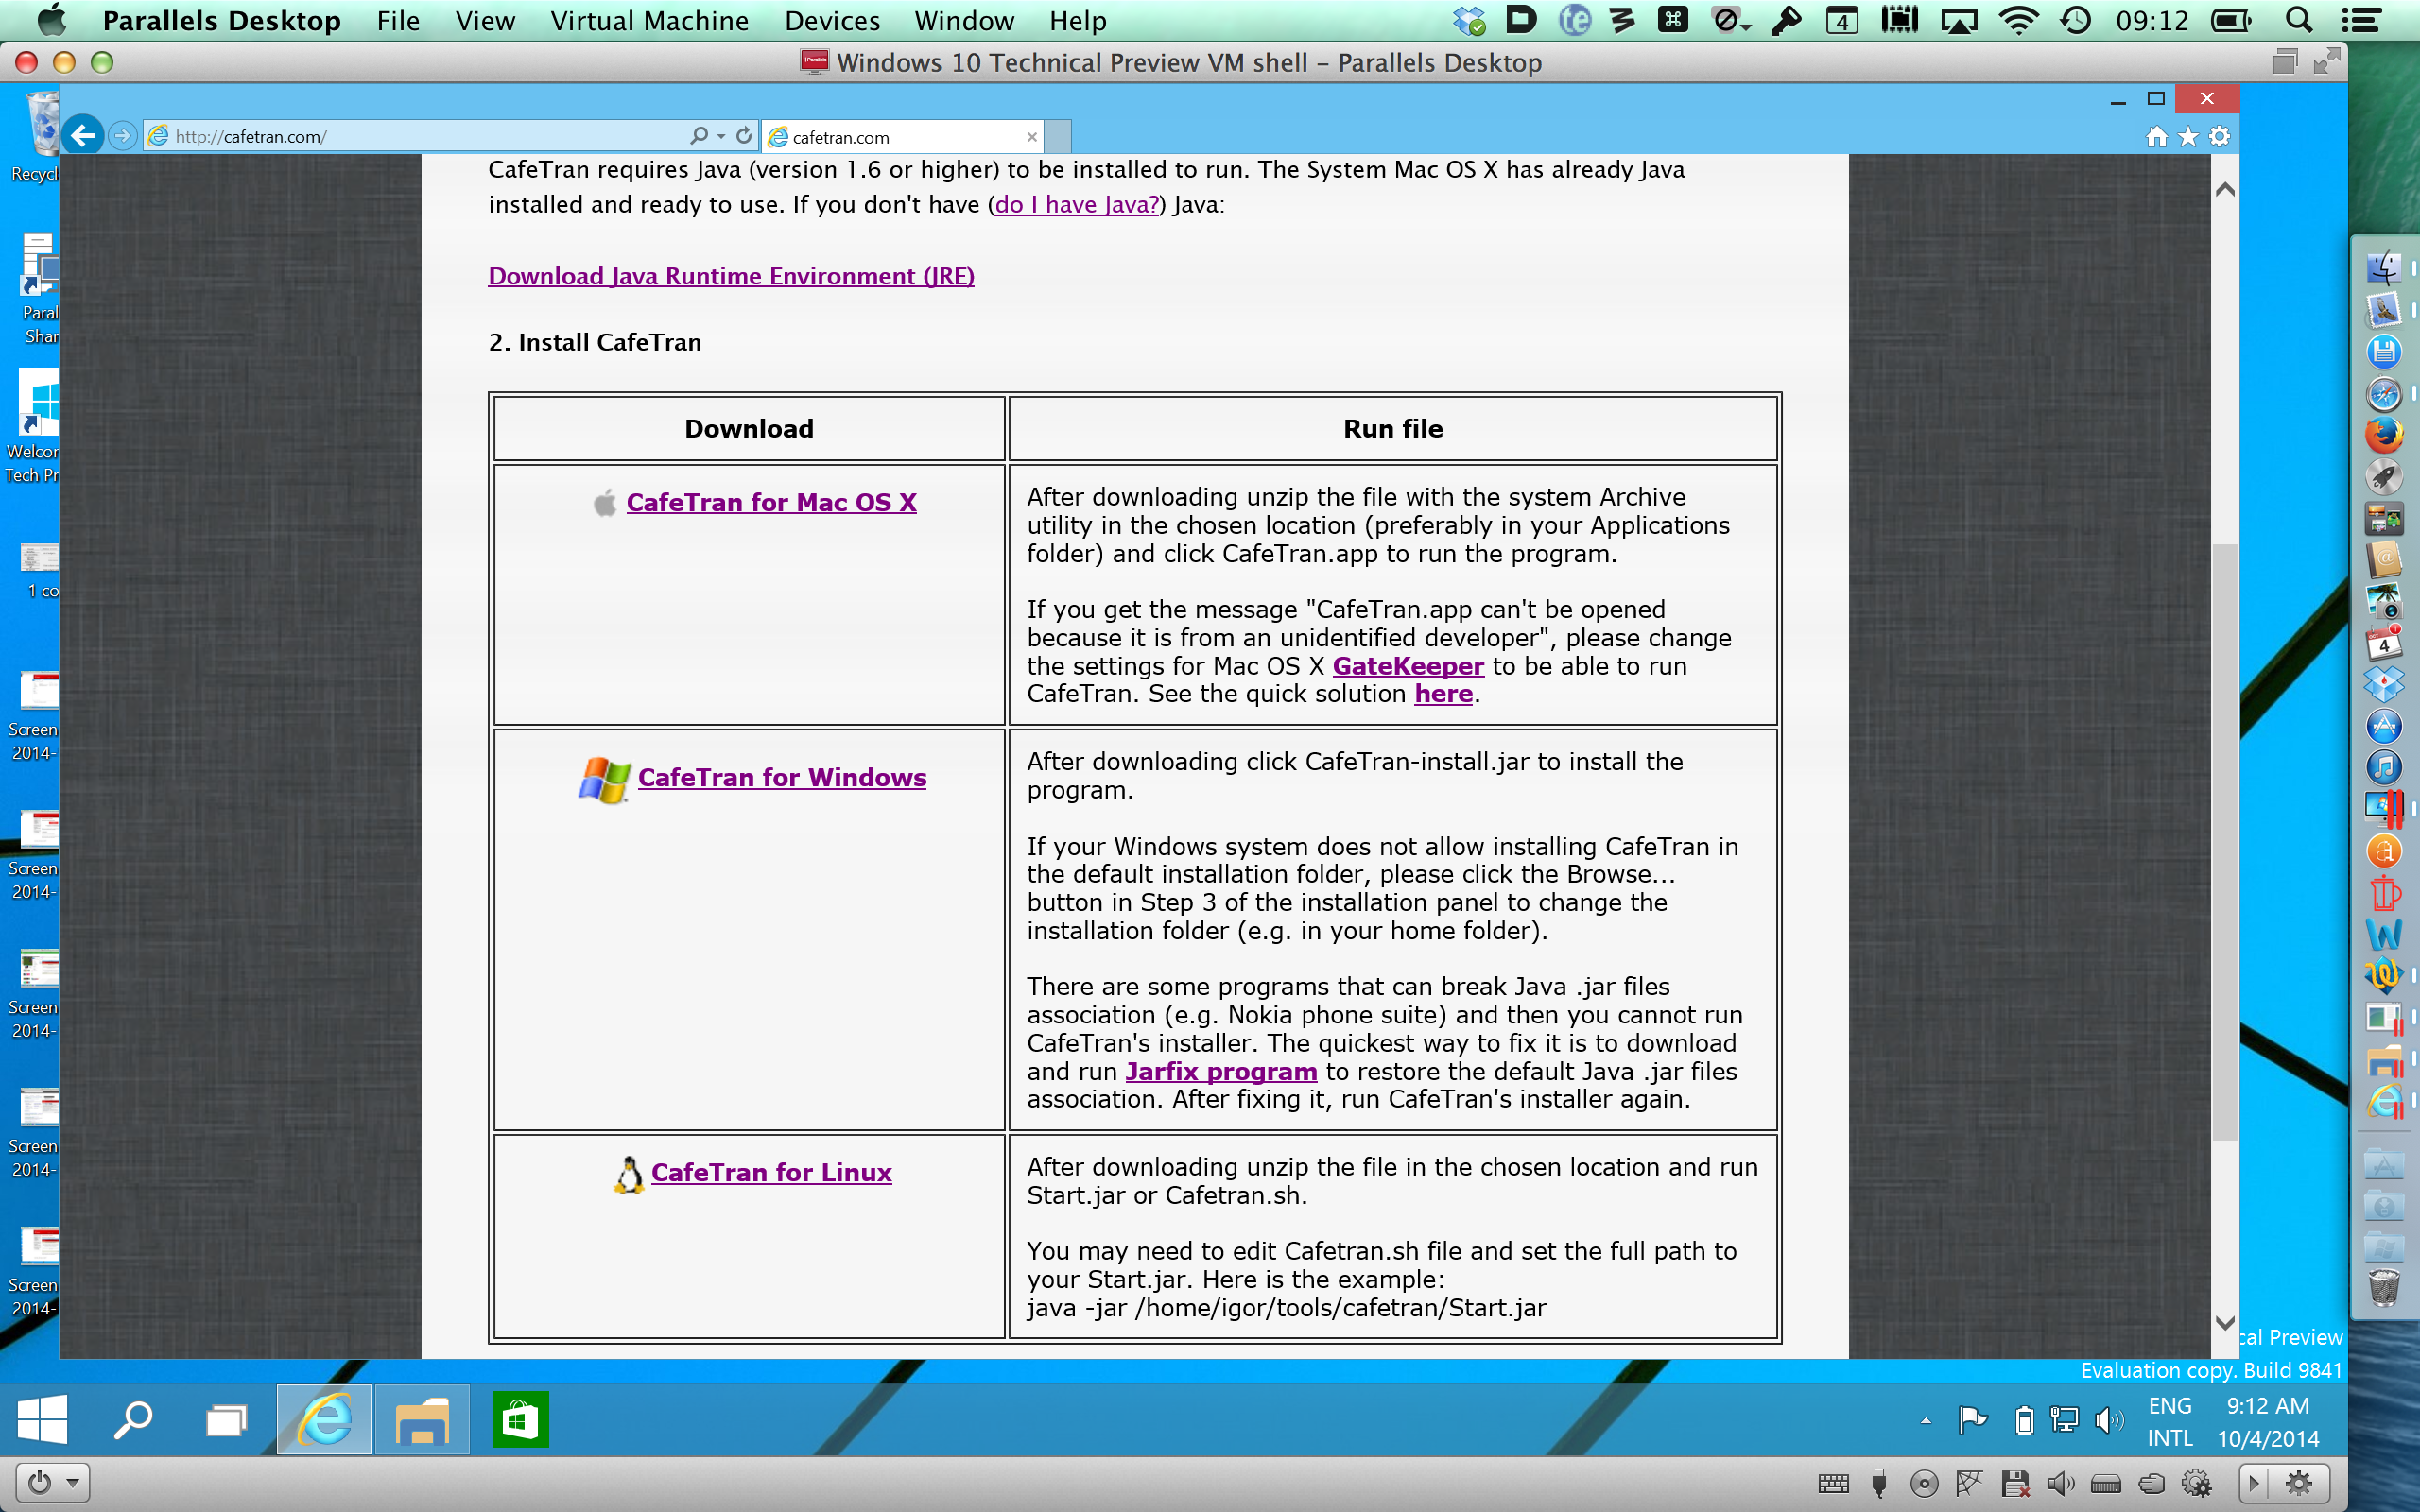Image resolution: width=2420 pixels, height=1512 pixels.
Task: Open File Explorer on taskbar
Action: point(422,1419)
